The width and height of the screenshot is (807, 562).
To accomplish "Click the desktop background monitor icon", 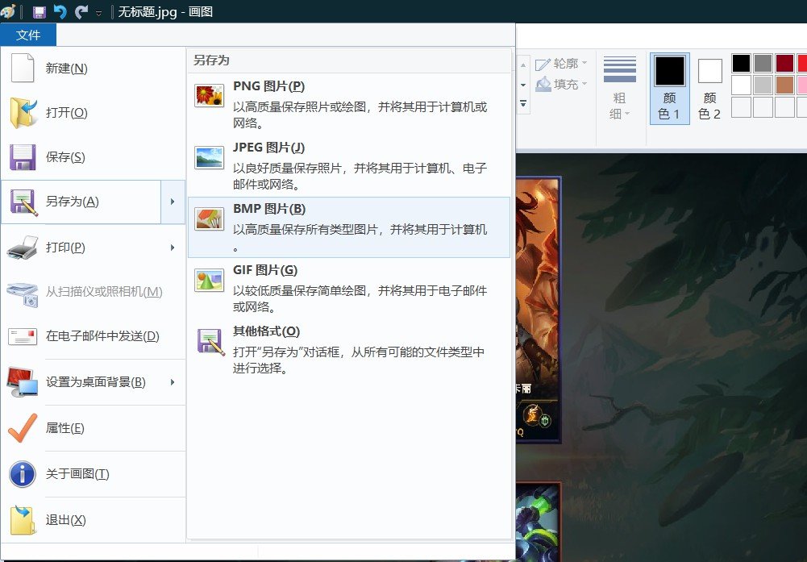I will (23, 382).
